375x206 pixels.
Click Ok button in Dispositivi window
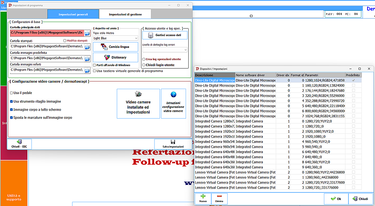click(336, 199)
